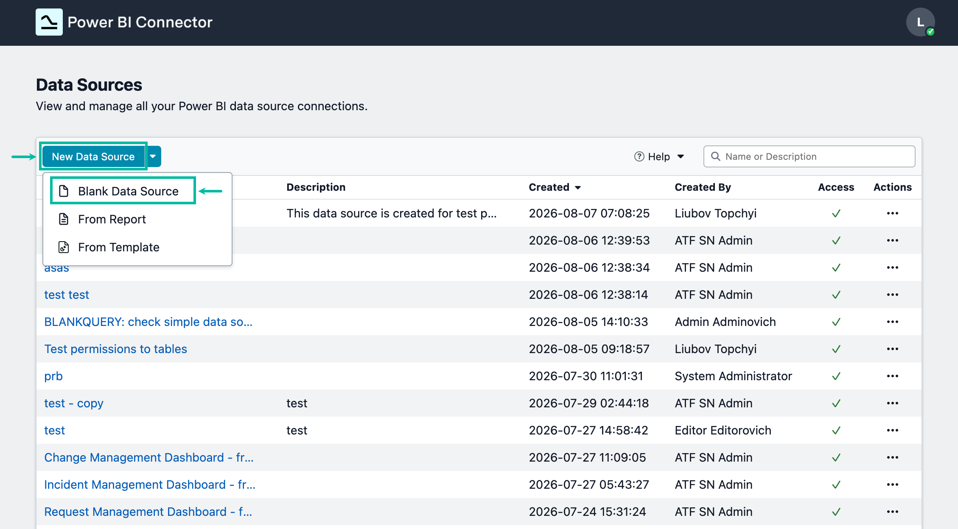Click the Actions column header
This screenshot has height=529, width=958.
pos(892,187)
